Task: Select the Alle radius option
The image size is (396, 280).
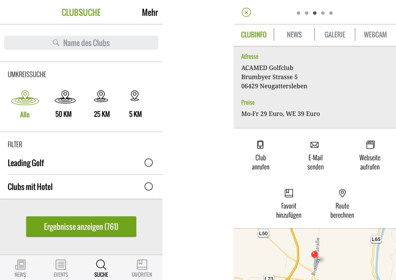Action: (25, 98)
